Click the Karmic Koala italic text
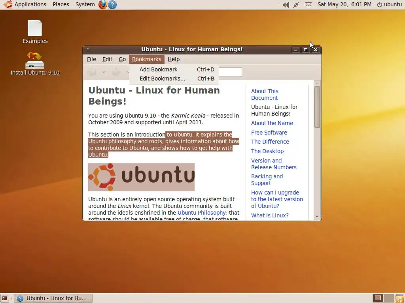This screenshot has width=405, height=303. 188,116
